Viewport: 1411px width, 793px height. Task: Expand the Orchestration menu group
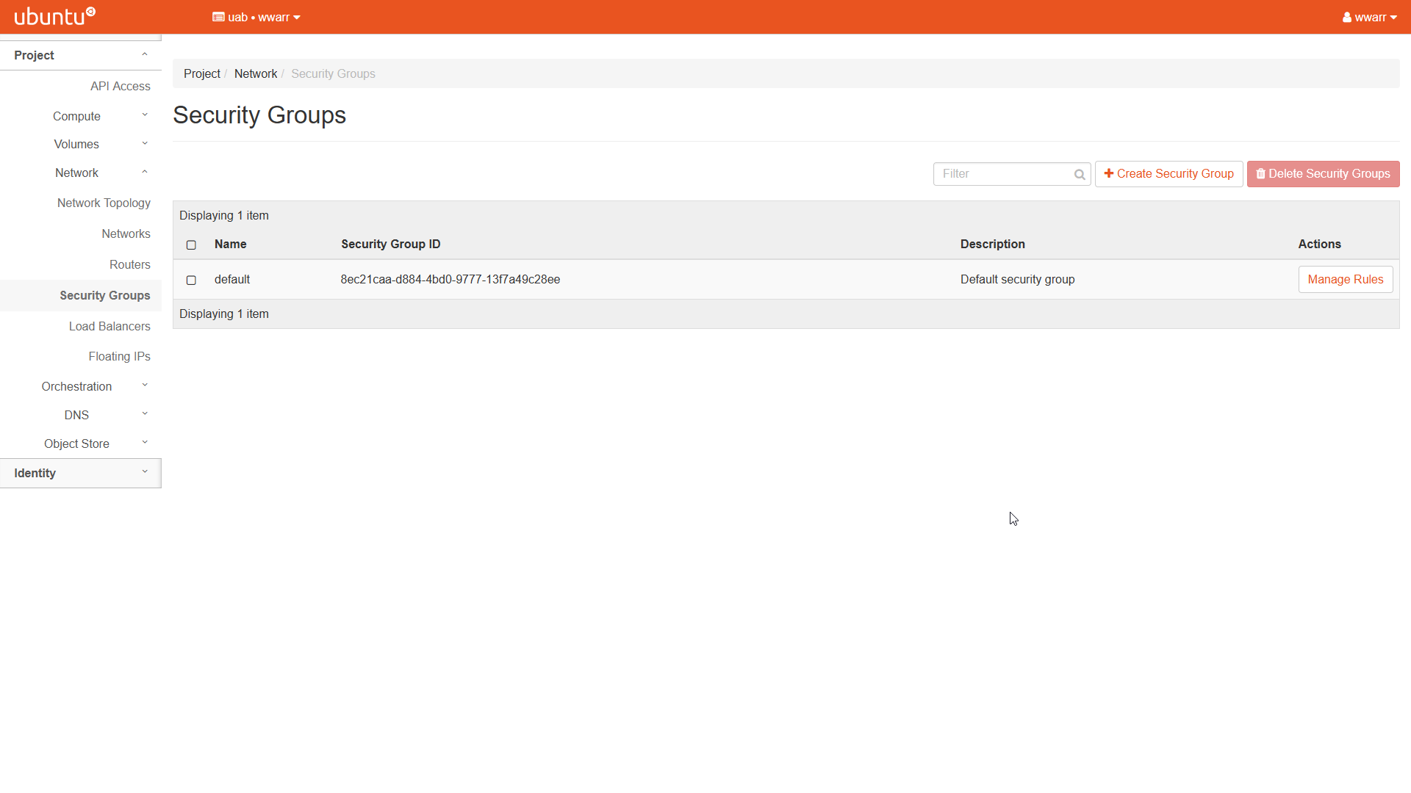coord(81,386)
